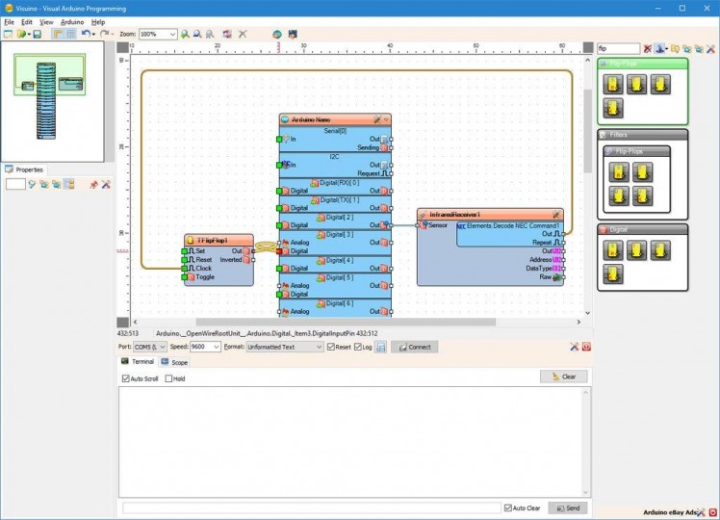
Task: Open the Arduino menu
Action: pyautogui.click(x=72, y=21)
